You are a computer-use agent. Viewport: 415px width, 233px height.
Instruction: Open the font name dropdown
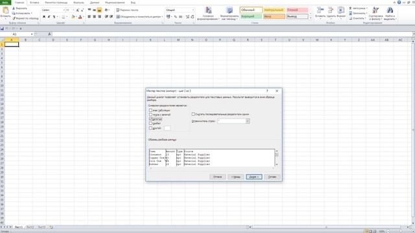(64, 10)
